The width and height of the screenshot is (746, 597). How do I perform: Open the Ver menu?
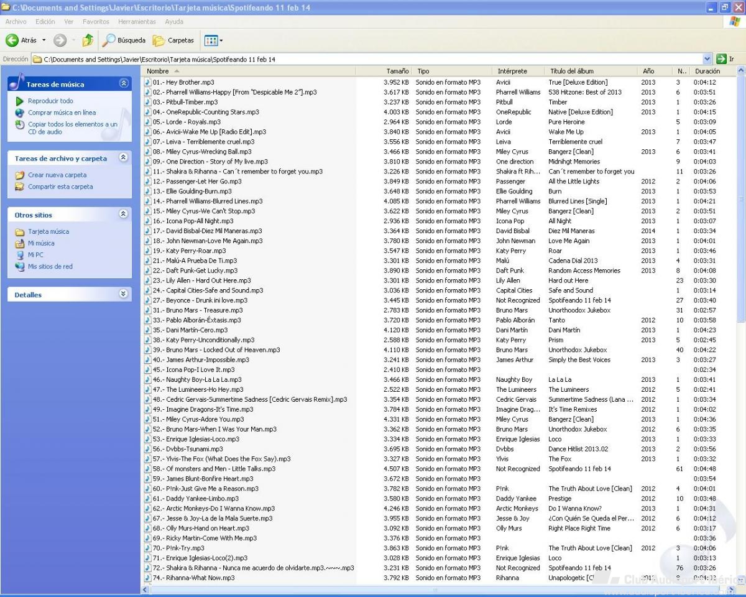[69, 22]
